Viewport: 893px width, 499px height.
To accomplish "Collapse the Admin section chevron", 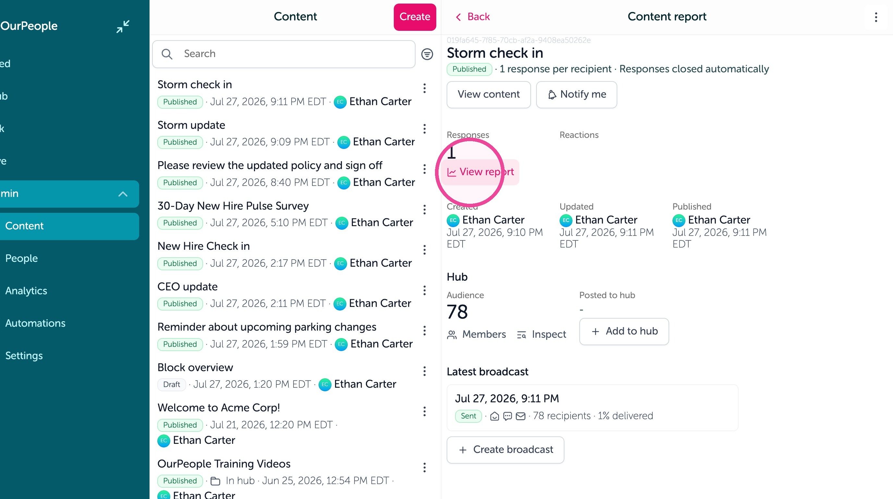I will click(123, 194).
